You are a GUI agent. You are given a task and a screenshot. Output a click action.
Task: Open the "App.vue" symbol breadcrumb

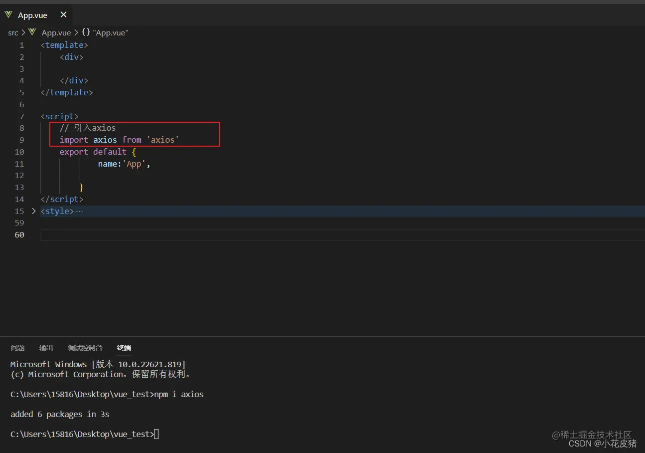(110, 32)
